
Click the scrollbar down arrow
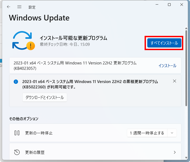coord(186,158)
